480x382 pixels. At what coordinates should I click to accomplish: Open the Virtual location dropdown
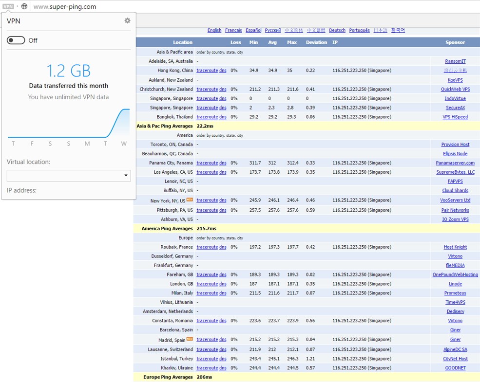(69, 175)
